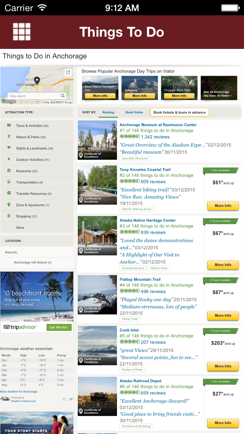The image size is (244, 434).
Task: Click the Speciality Museums tag
Action: (135, 158)
